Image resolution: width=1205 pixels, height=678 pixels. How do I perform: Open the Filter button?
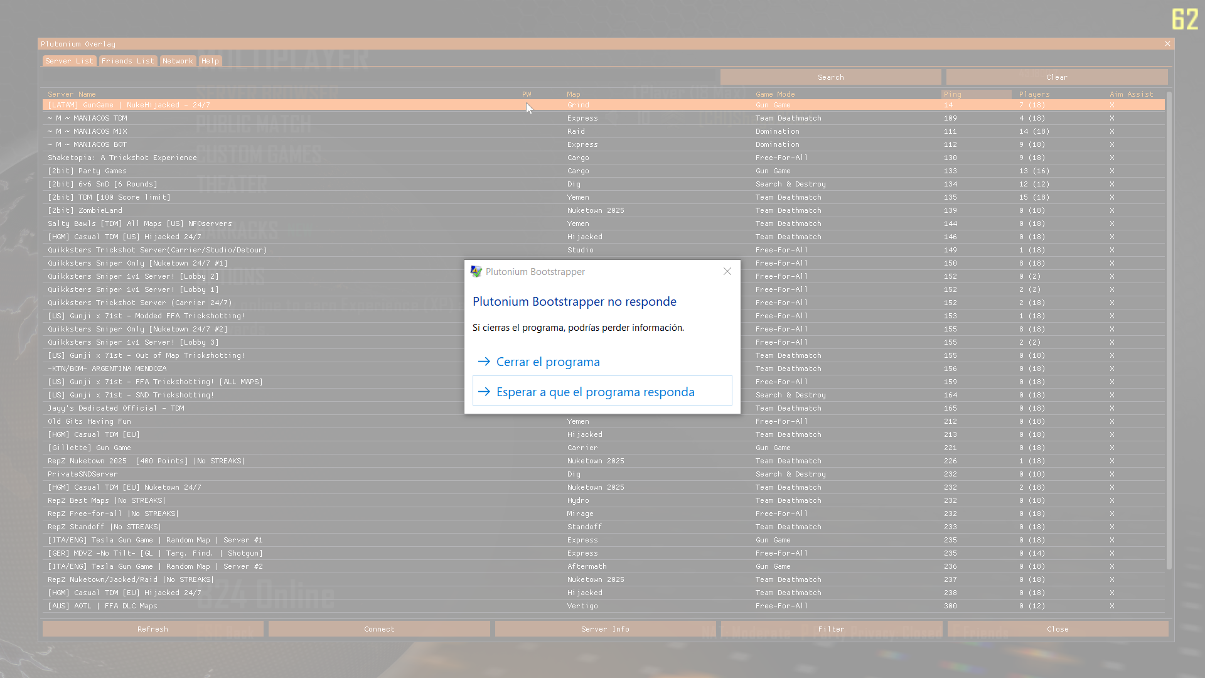831,629
